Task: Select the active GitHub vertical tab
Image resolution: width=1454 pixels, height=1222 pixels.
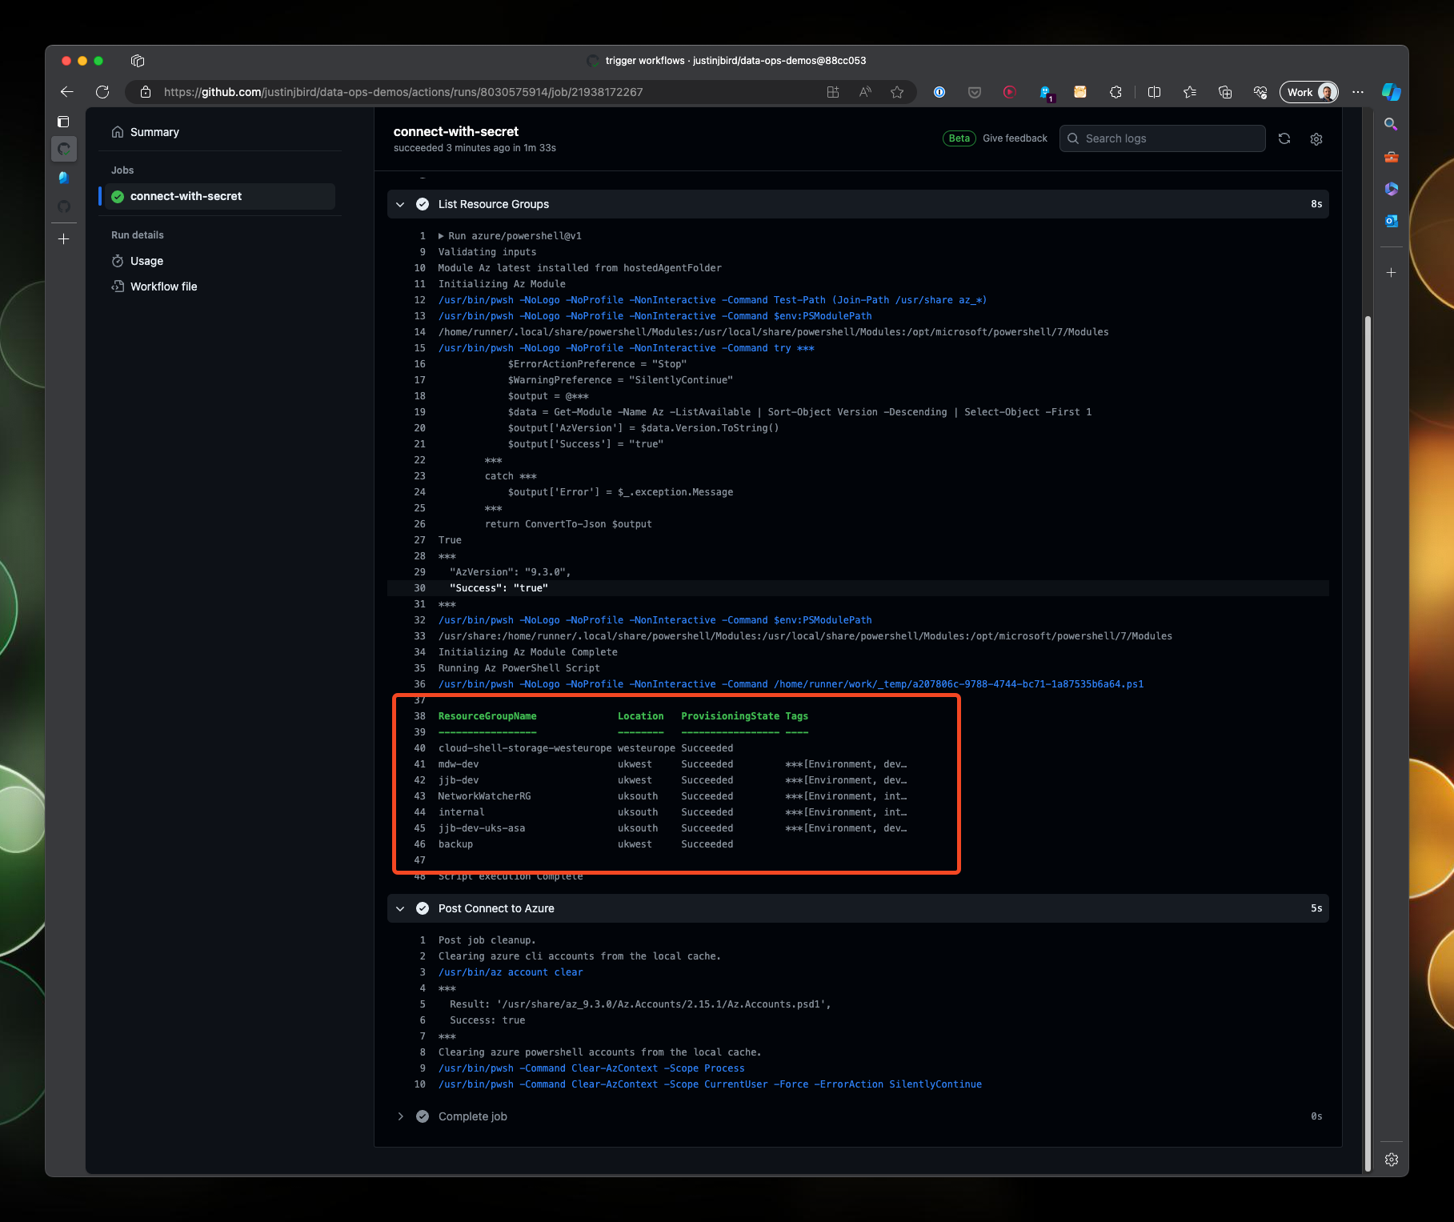Action: 64,149
